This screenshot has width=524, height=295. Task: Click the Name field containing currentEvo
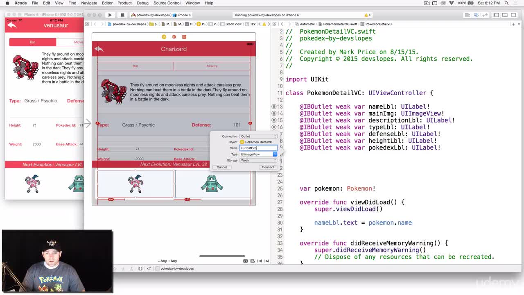coord(258,148)
